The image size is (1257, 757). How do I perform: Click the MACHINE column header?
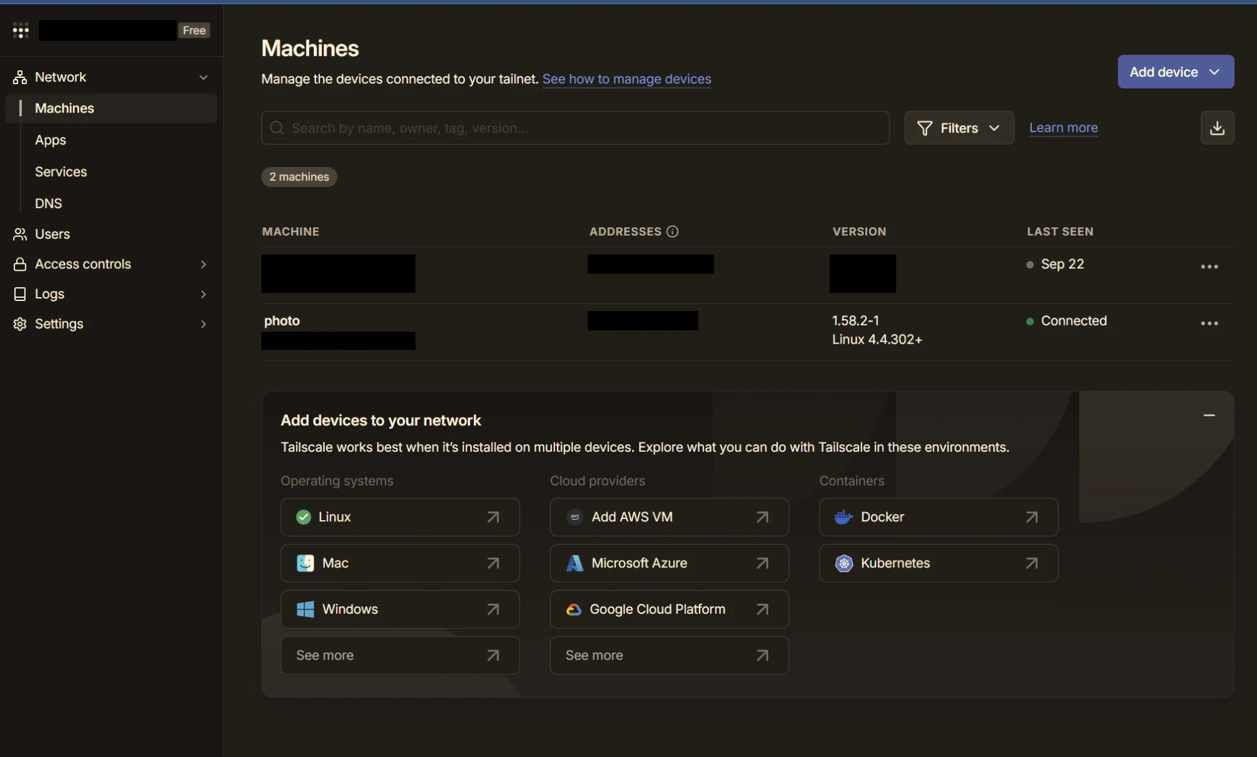coord(290,232)
